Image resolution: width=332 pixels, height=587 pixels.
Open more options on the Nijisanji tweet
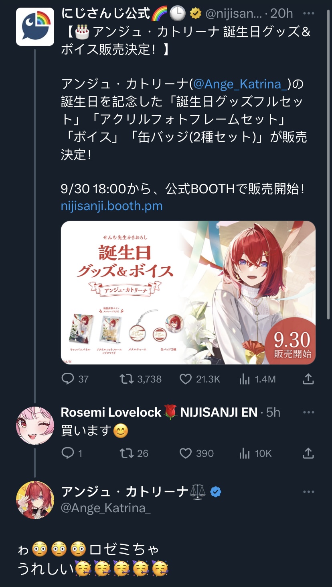(308, 14)
